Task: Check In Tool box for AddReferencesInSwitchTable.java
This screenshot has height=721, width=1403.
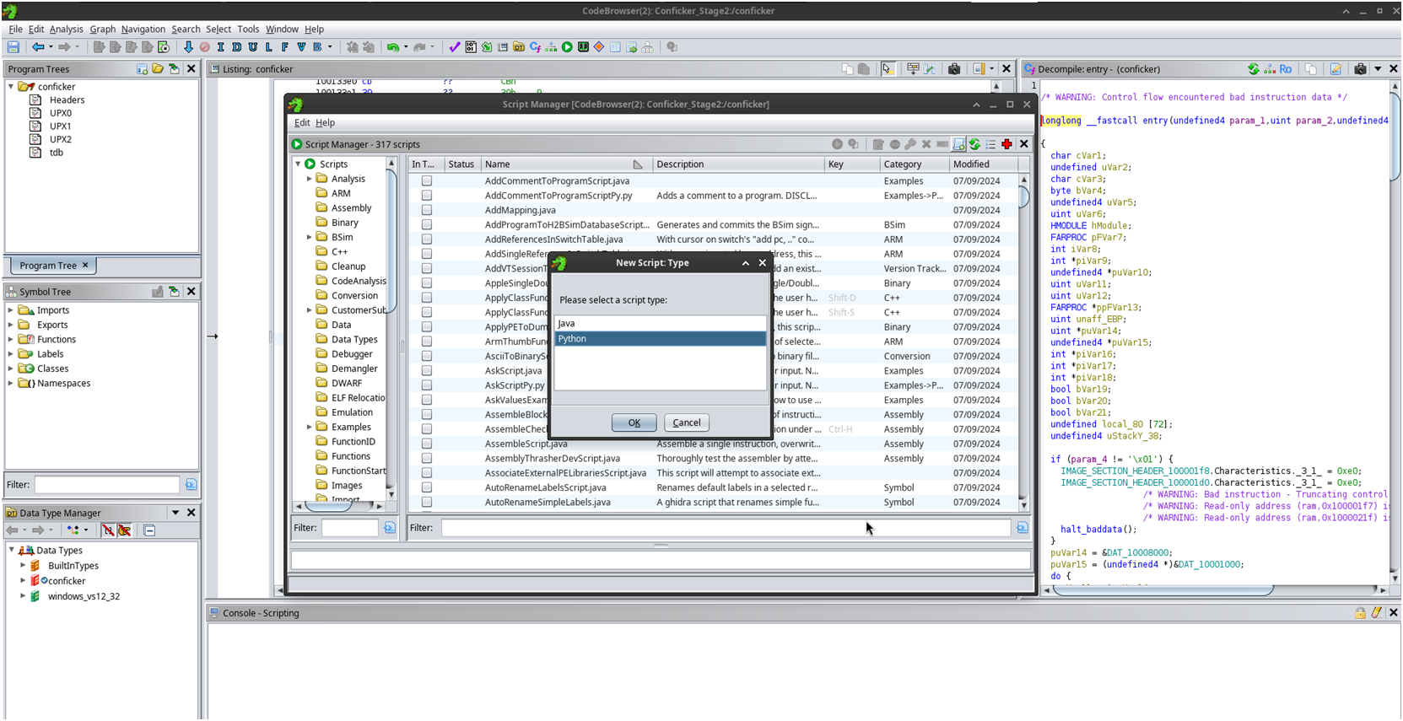Action: click(x=427, y=239)
